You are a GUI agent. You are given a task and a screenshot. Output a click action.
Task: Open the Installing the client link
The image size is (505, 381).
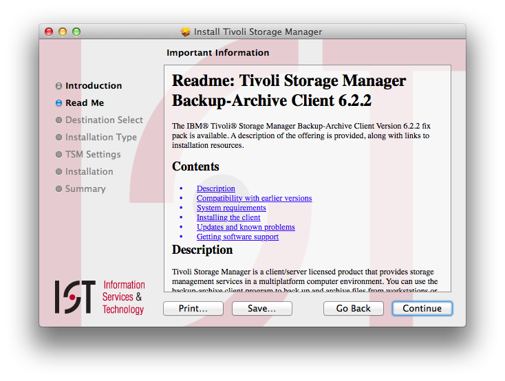(x=228, y=217)
